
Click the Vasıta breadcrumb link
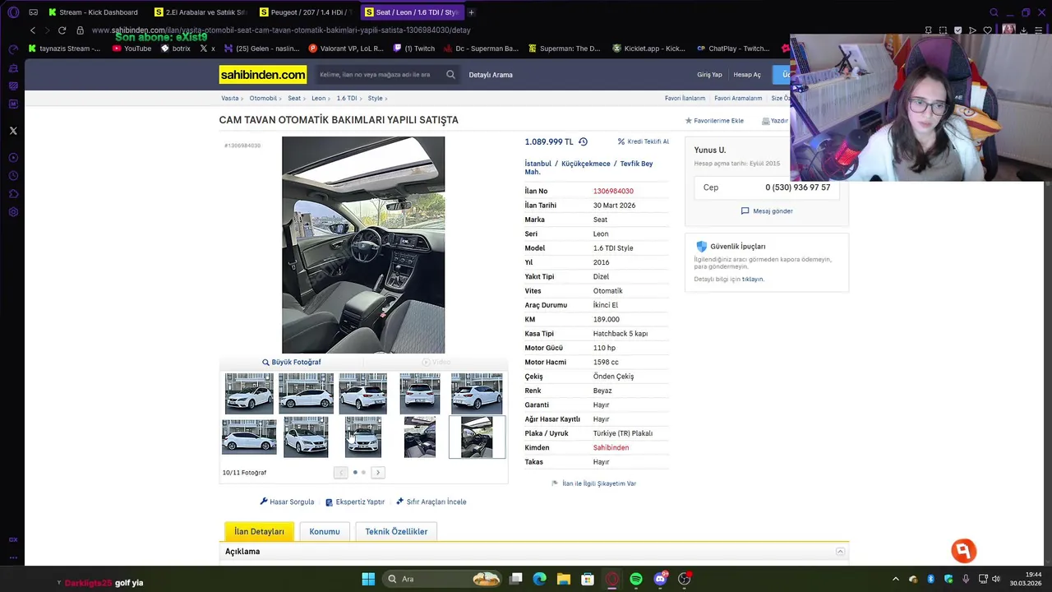(x=229, y=98)
